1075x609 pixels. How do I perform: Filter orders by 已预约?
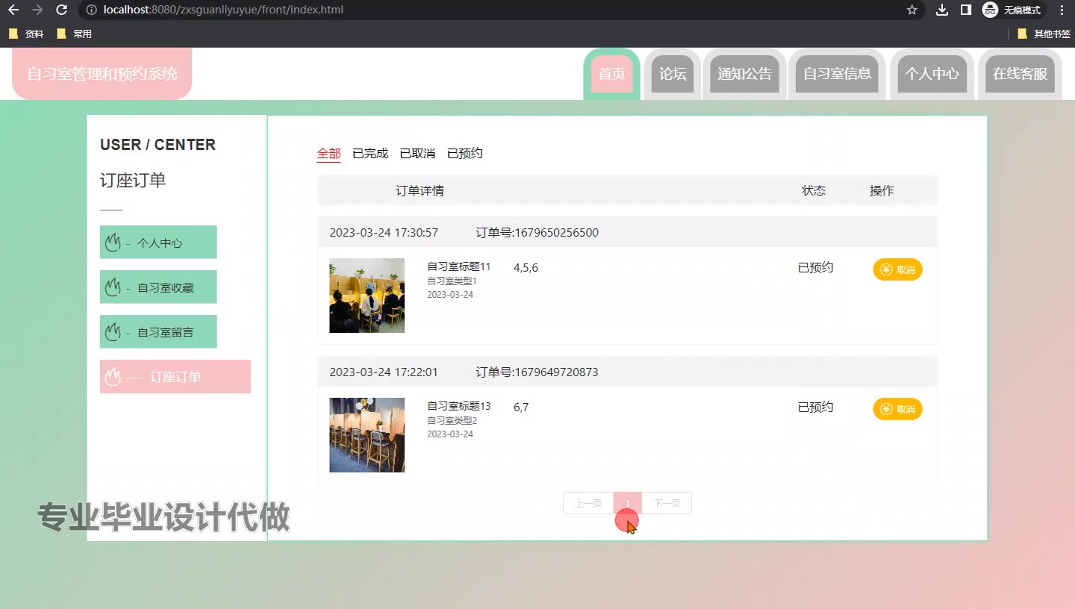pos(465,154)
